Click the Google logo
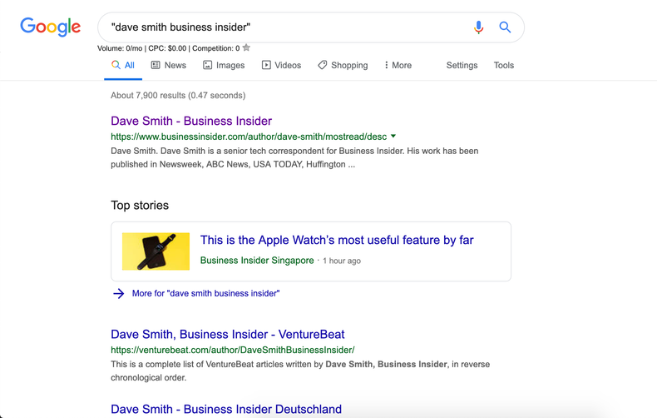The image size is (657, 418). 51,27
